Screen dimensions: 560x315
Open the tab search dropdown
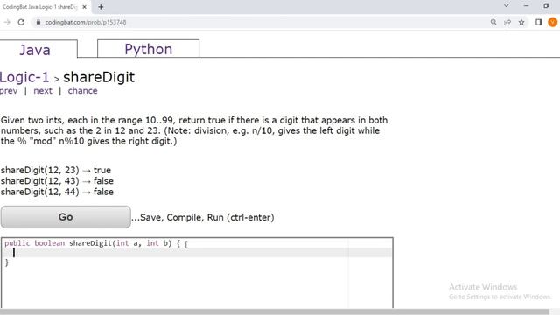pos(506,6)
